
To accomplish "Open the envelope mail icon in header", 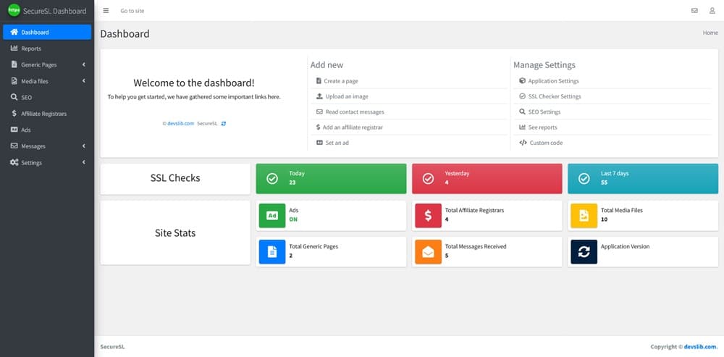I will point(694,11).
